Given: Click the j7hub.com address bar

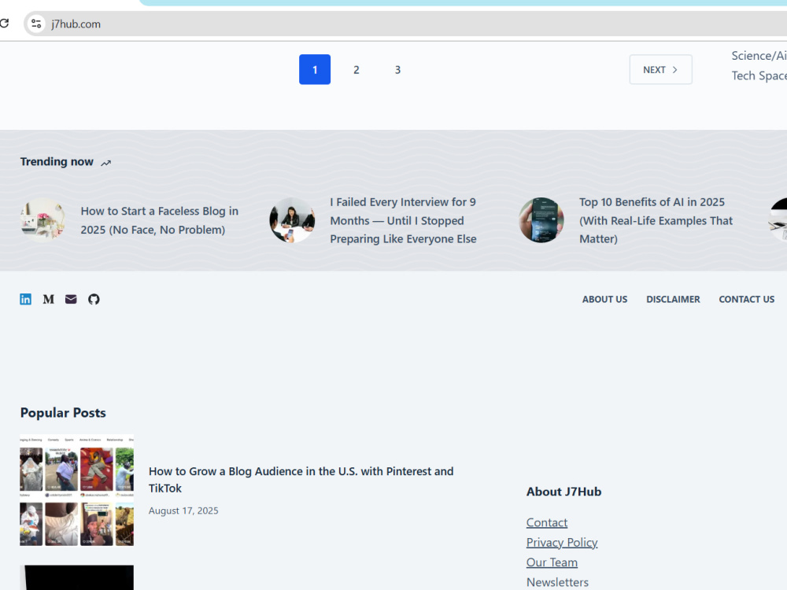Looking at the screenshot, I should [405, 24].
